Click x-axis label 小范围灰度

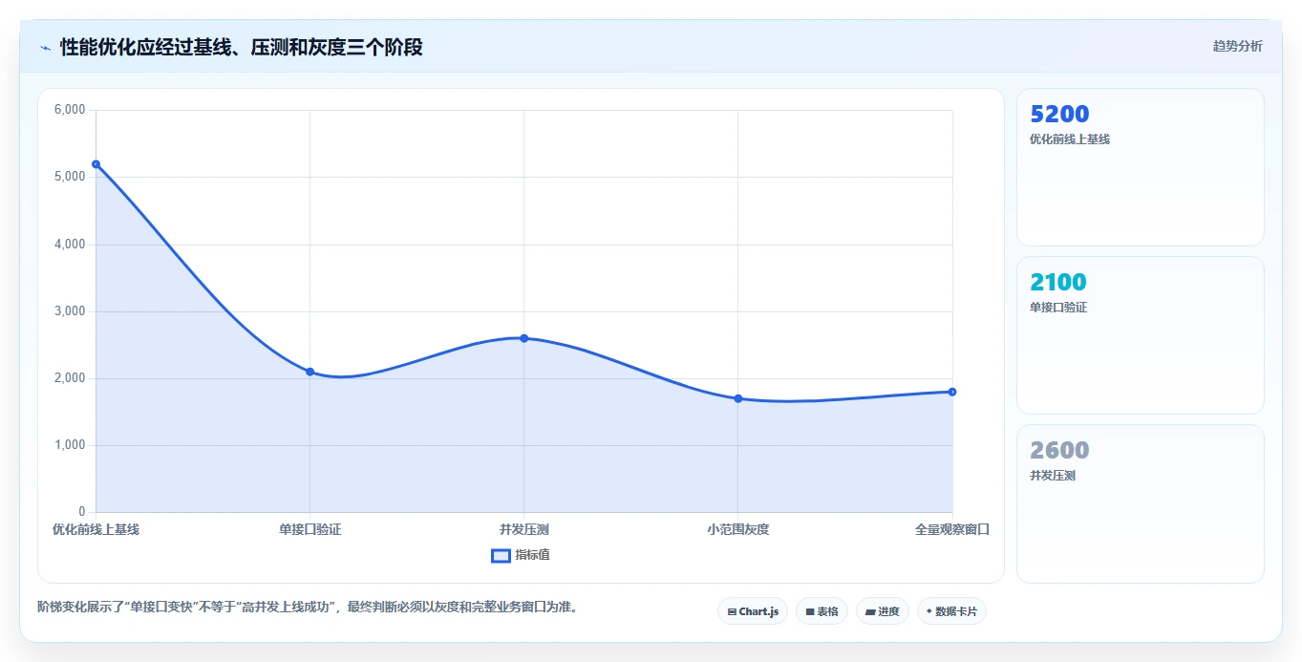(x=737, y=529)
